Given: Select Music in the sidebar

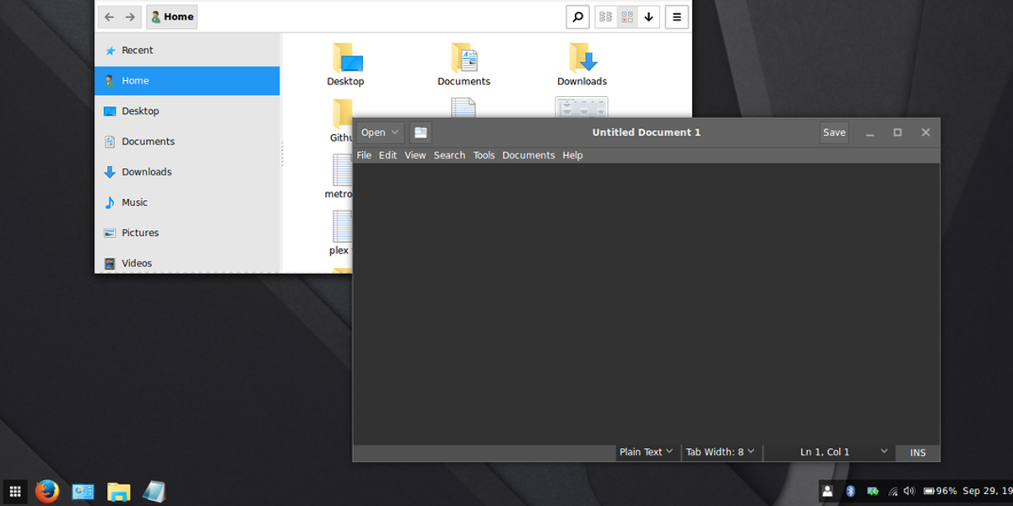Looking at the screenshot, I should coord(187,202).
